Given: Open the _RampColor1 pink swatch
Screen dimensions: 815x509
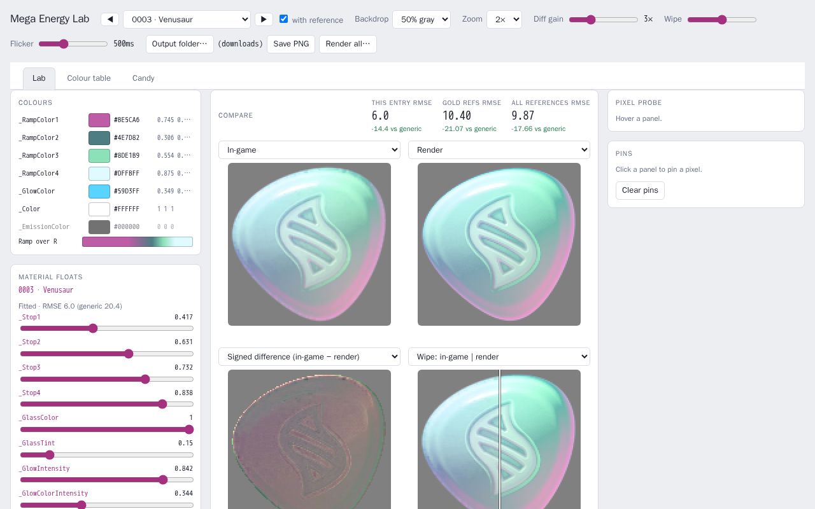Looking at the screenshot, I should click(x=99, y=120).
